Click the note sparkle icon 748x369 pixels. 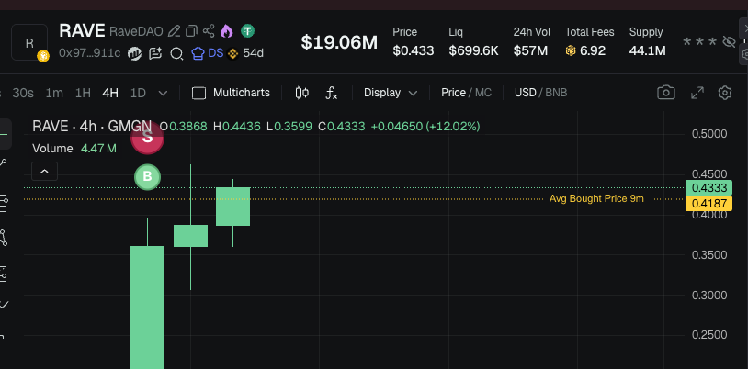pos(155,53)
